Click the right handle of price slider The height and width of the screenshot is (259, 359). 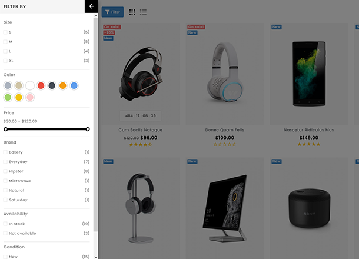coord(88,129)
